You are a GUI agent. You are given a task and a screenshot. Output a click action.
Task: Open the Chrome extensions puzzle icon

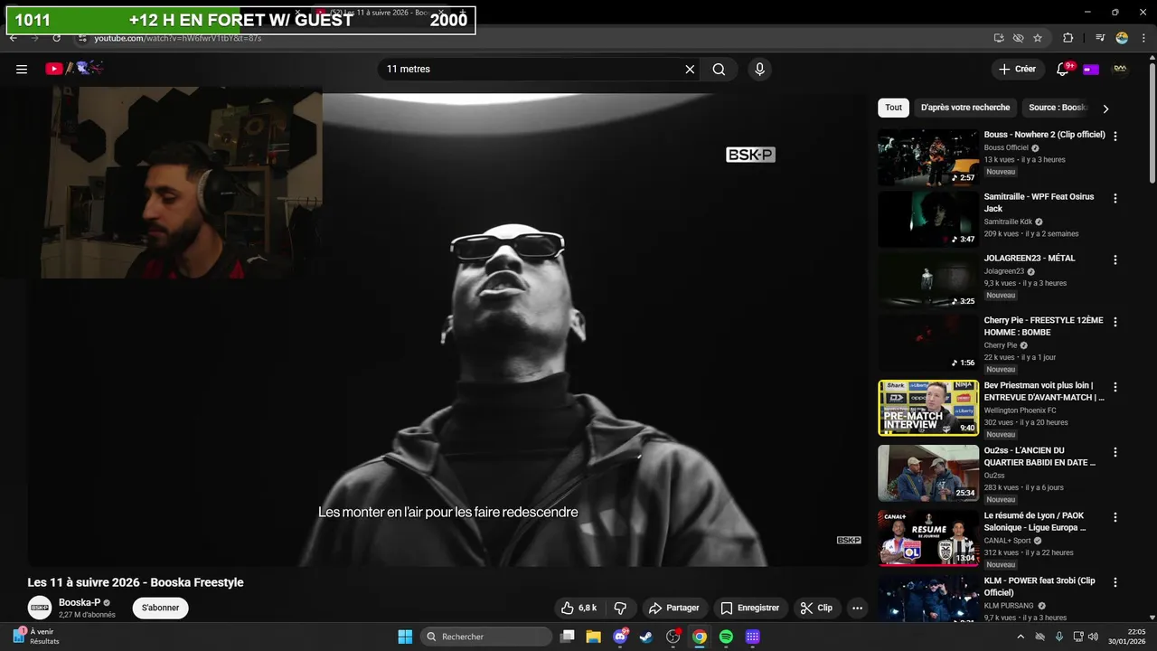click(x=1068, y=38)
